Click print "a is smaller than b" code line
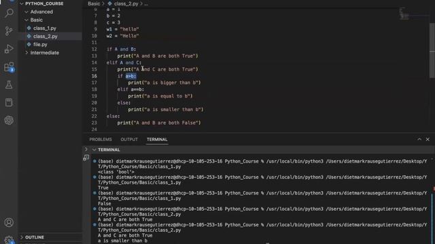This screenshot has height=244, width=435. click(x=166, y=110)
